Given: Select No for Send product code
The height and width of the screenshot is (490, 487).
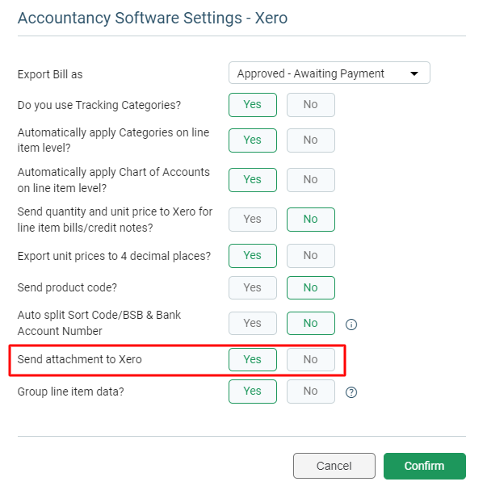Looking at the screenshot, I should pos(311,287).
